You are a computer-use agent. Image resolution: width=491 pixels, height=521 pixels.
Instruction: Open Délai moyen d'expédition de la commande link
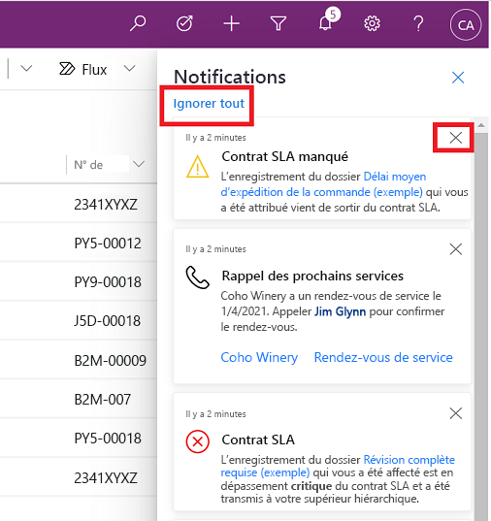point(322,184)
